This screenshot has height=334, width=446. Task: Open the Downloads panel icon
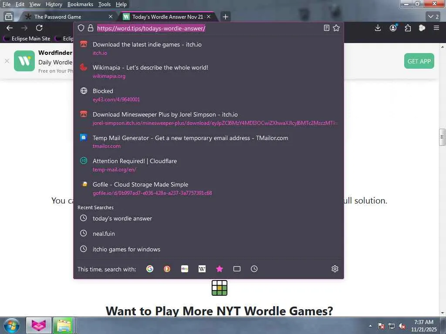pyautogui.click(x=378, y=28)
